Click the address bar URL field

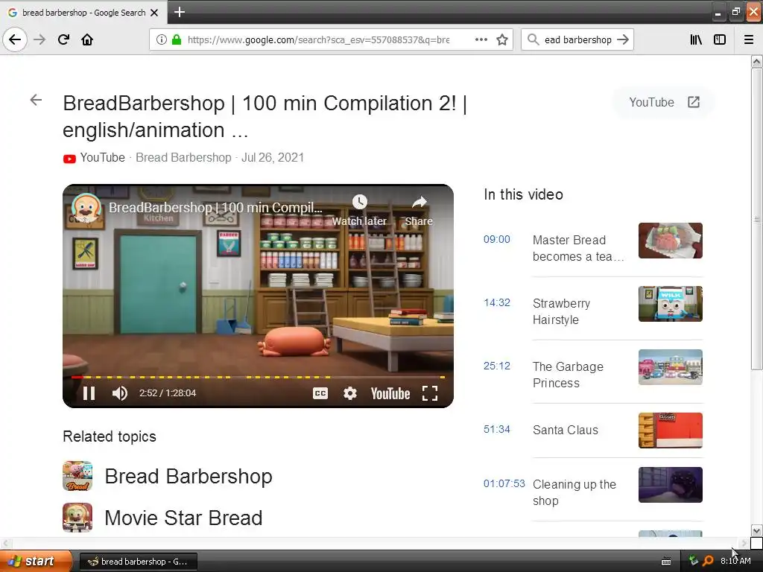point(319,39)
